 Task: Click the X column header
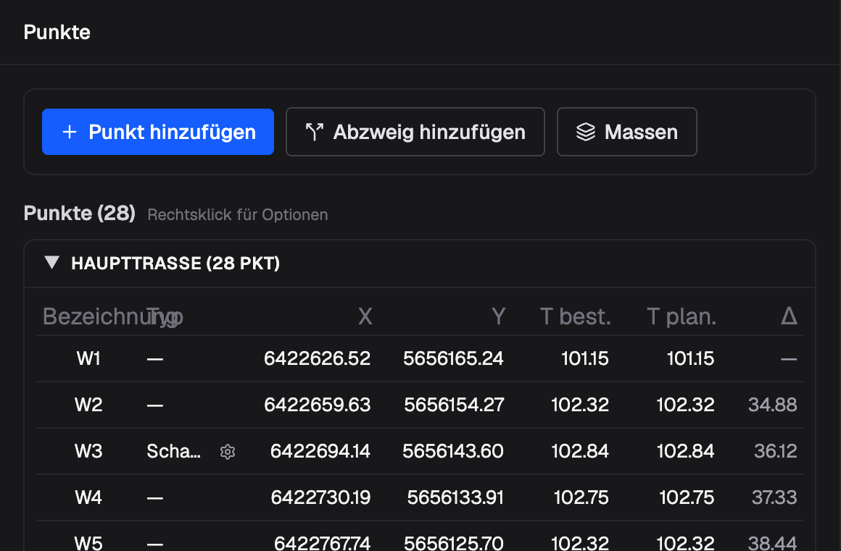pos(365,316)
